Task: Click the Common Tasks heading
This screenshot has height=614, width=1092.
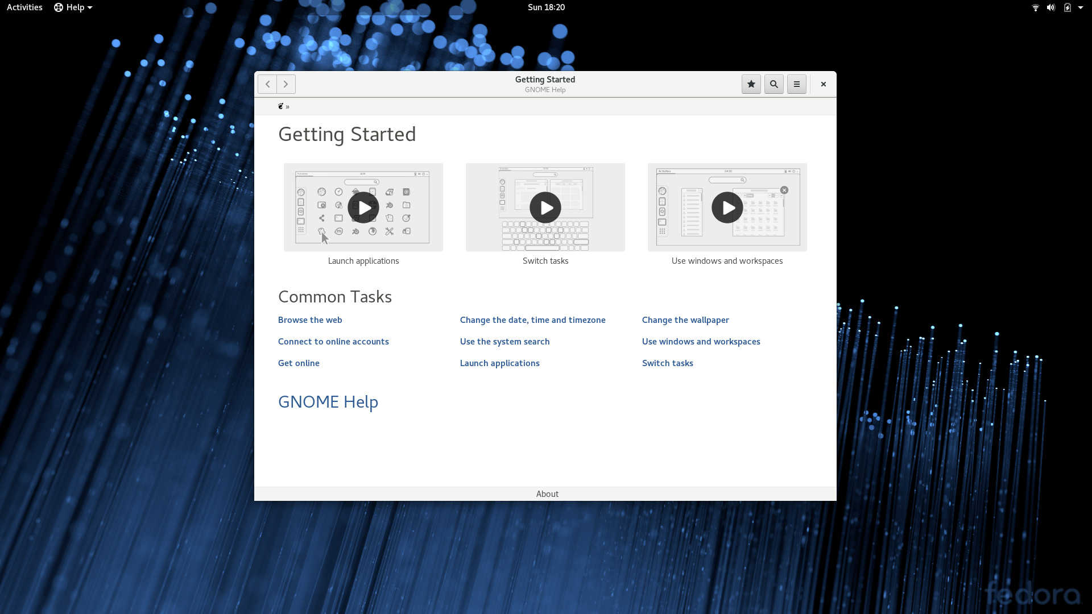Action: (335, 297)
